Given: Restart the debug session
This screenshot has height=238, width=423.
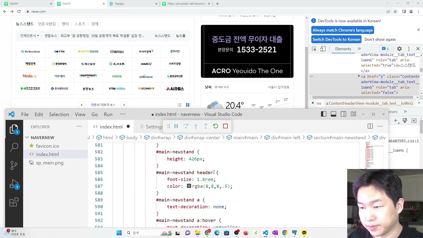Looking at the screenshot, I should [215, 126].
